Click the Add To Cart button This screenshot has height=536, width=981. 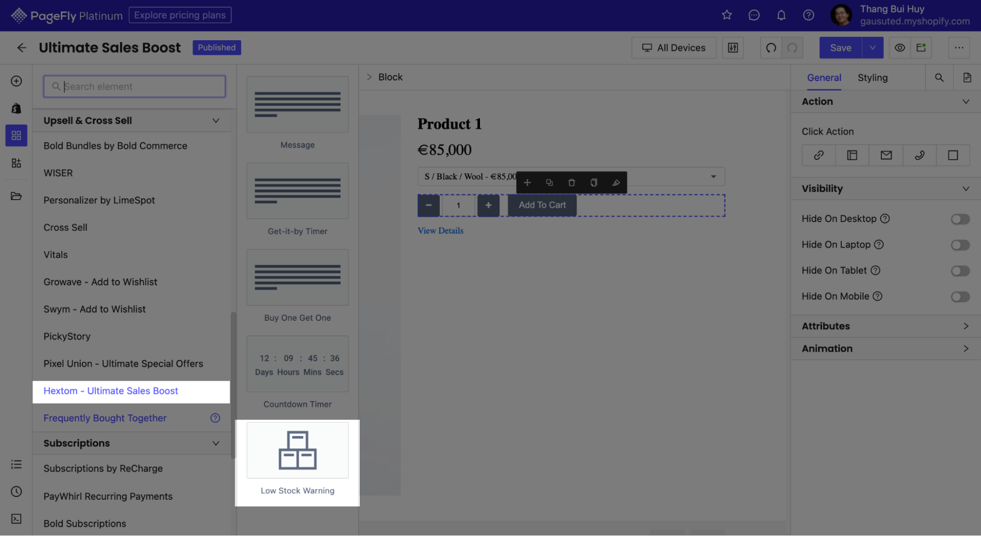(542, 205)
